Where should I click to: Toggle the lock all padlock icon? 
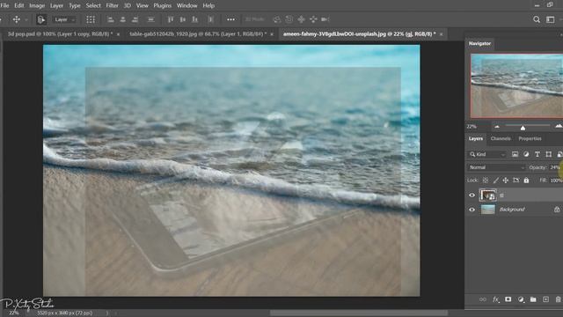(x=526, y=181)
